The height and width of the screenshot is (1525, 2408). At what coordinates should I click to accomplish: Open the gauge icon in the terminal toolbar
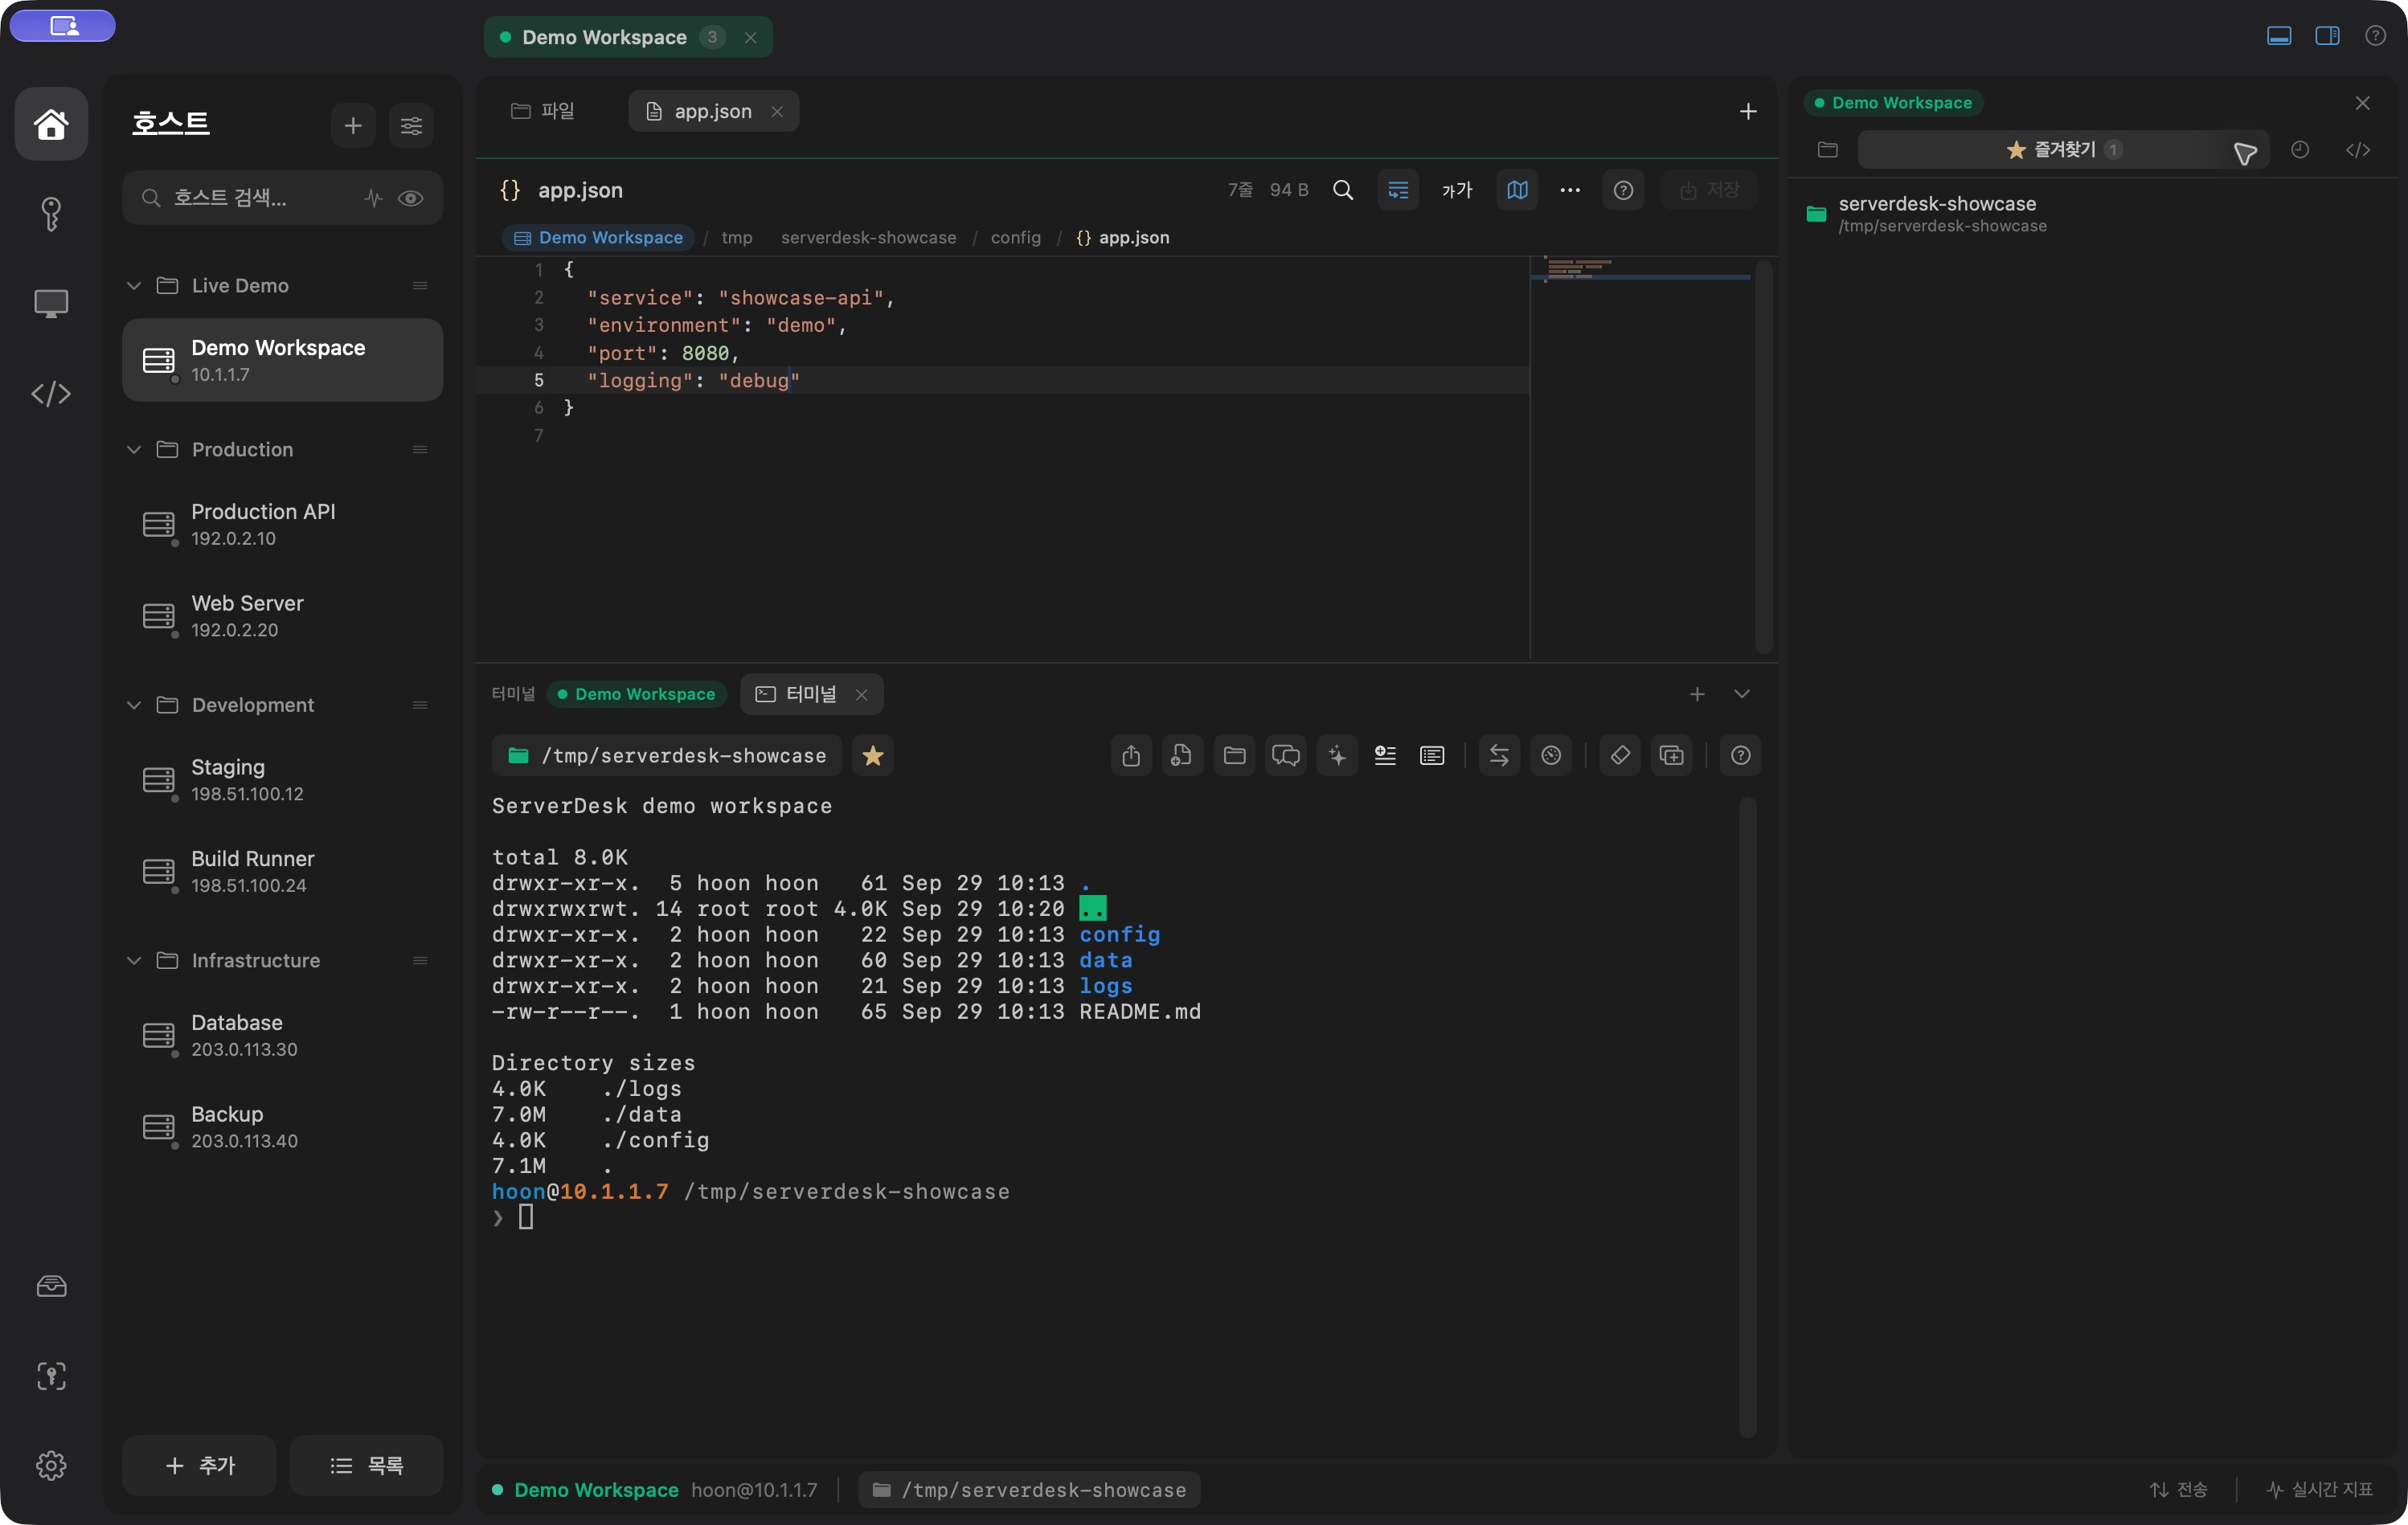(1551, 756)
